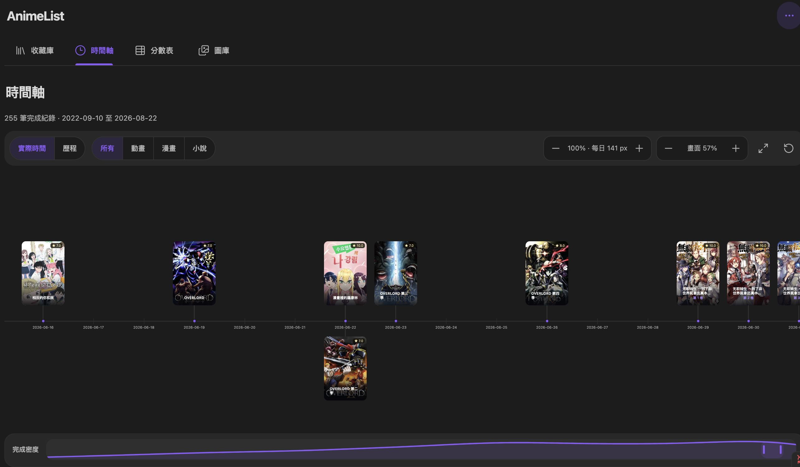
Task: Click the 2026-06-24 date label
Action: tap(446, 327)
